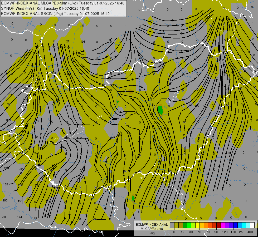This screenshot has width=258, height=237.
Task: Click the map value 405
Action: click(x=24, y=88)
